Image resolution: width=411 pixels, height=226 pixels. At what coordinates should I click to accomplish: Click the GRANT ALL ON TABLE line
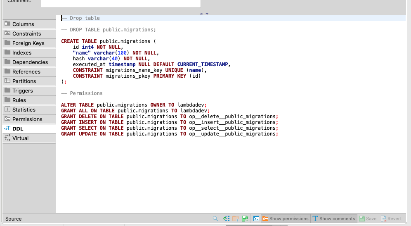pyautogui.click(x=135, y=110)
